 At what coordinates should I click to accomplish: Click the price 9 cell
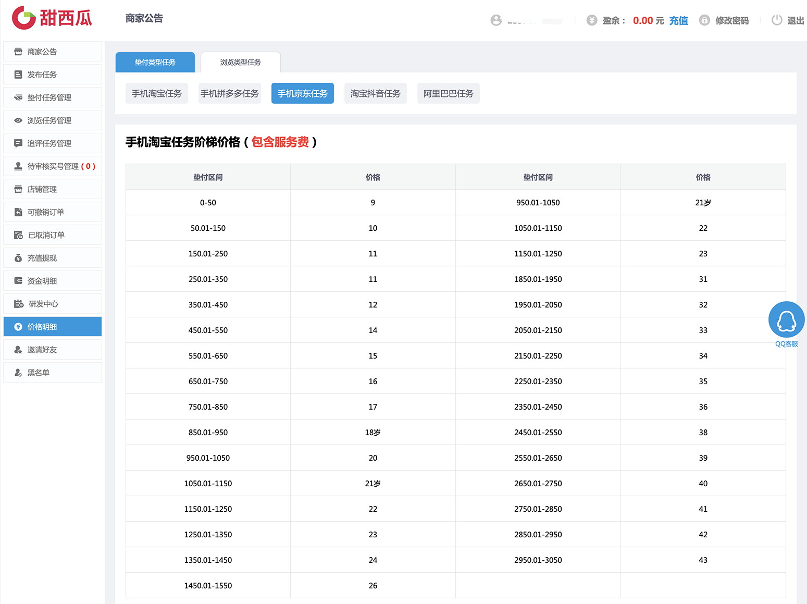[x=373, y=203]
